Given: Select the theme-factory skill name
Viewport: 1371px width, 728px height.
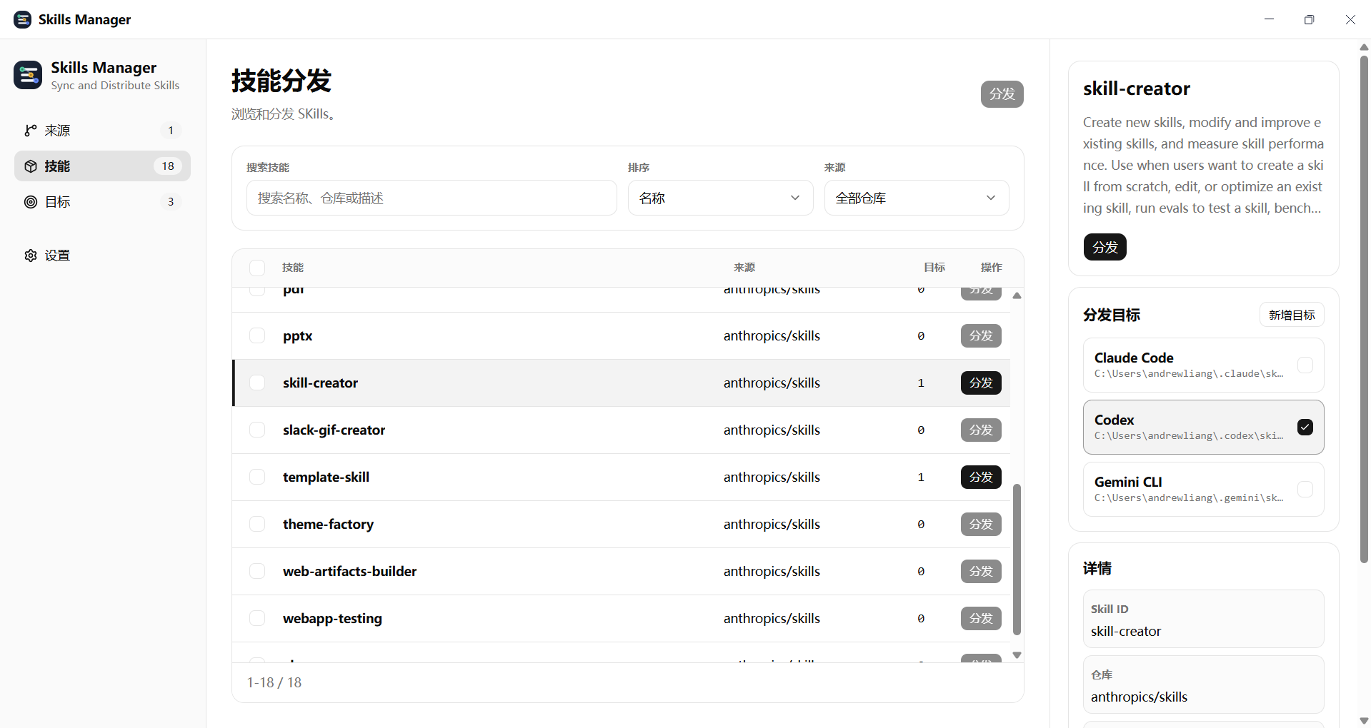Looking at the screenshot, I should tap(328, 524).
